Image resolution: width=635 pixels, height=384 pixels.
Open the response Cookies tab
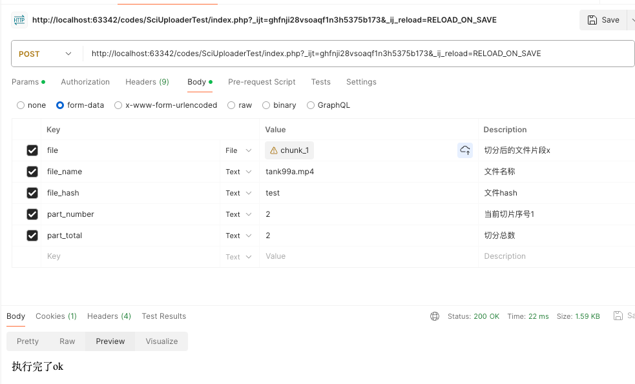[56, 316]
